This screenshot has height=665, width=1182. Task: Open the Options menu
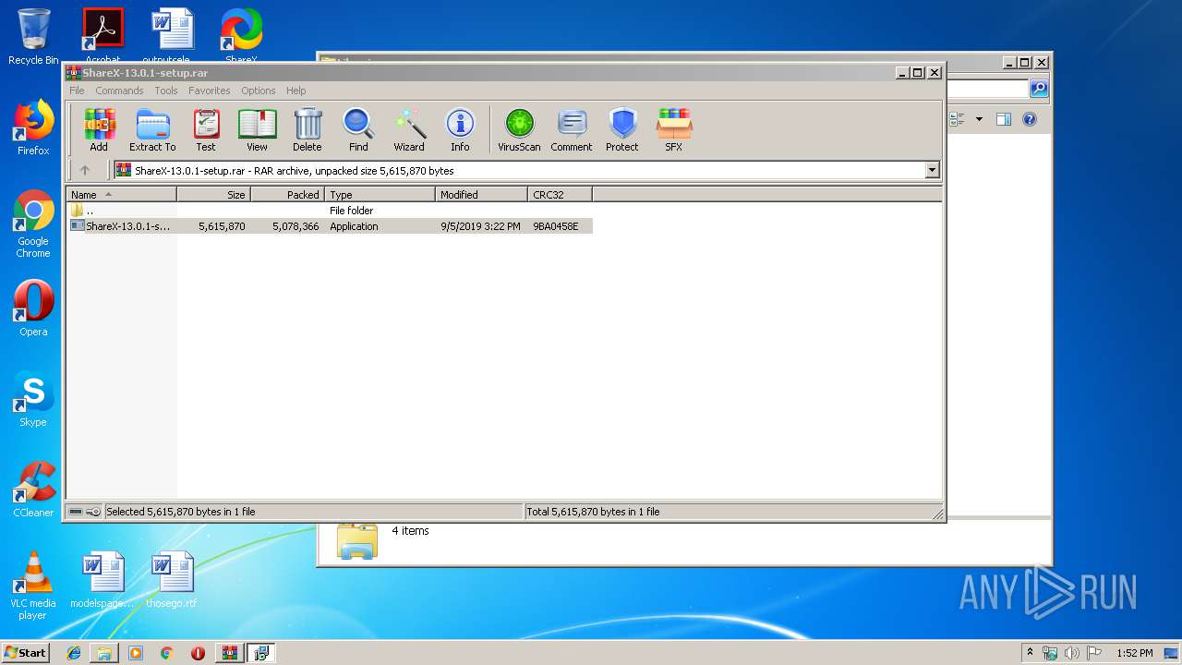click(259, 91)
